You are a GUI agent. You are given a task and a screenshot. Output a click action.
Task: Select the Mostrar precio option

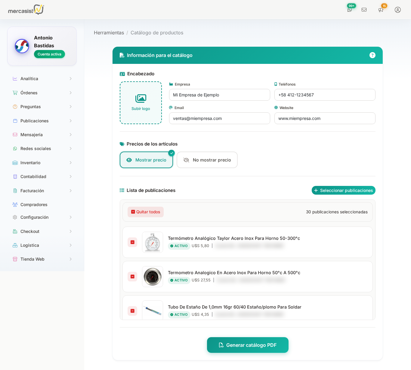pyautogui.click(x=146, y=160)
